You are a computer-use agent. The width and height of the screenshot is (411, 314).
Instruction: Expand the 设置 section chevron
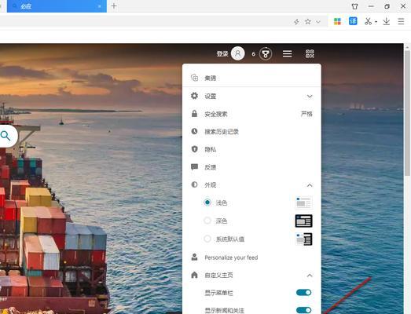310,97
